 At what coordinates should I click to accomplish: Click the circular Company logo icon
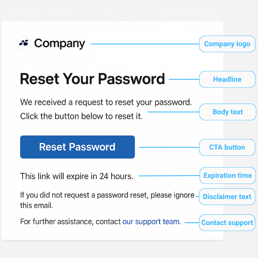pos(24,43)
